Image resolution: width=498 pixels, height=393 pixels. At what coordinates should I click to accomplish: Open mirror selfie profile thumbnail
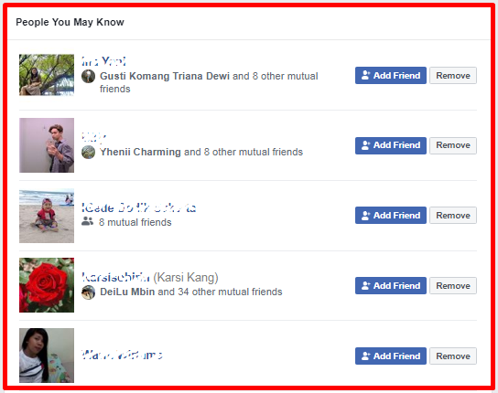tap(47, 145)
